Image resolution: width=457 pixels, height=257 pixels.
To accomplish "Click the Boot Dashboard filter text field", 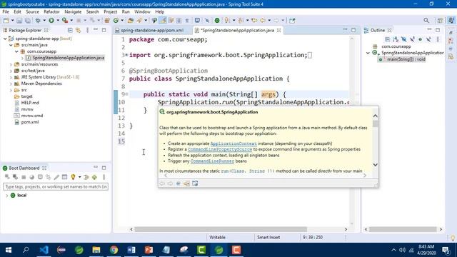I will (x=56, y=186).
